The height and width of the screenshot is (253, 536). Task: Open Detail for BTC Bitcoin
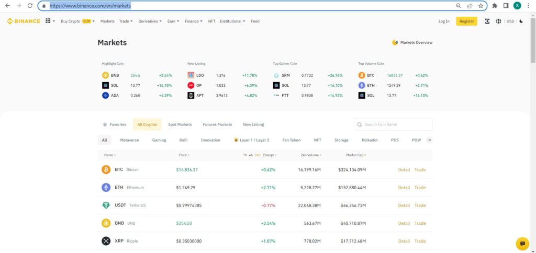(x=404, y=170)
